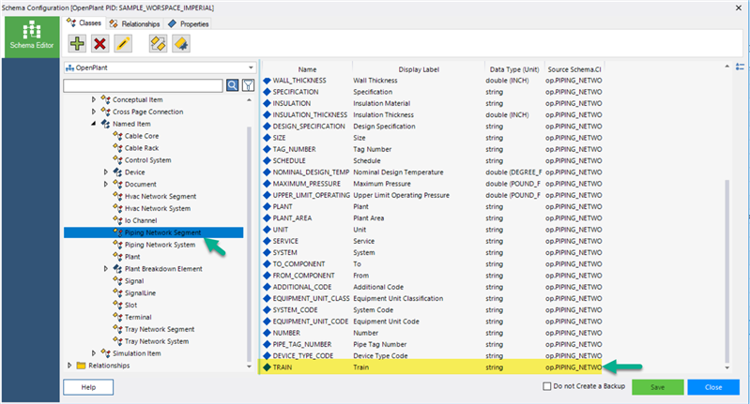Click the Save button
The width and height of the screenshot is (750, 404).
[x=658, y=387]
